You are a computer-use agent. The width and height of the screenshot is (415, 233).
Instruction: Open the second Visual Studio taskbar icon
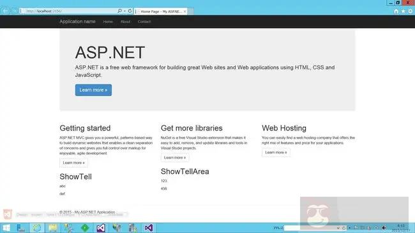[x=149, y=228]
